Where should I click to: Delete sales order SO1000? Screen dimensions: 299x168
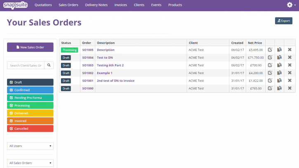290,88
